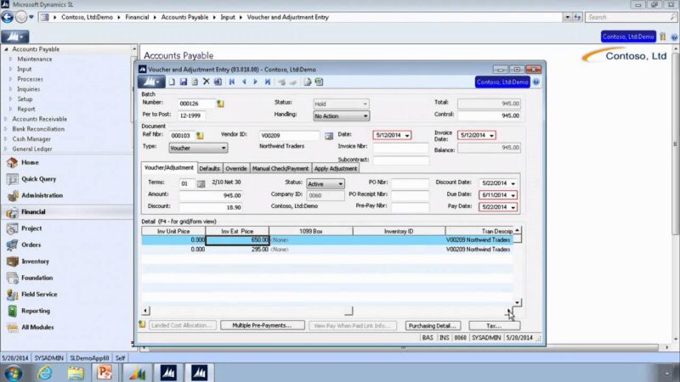Screen dimensions: 680x382
Task: Expand the Due Date picker dropdown
Action: [x=513, y=195]
